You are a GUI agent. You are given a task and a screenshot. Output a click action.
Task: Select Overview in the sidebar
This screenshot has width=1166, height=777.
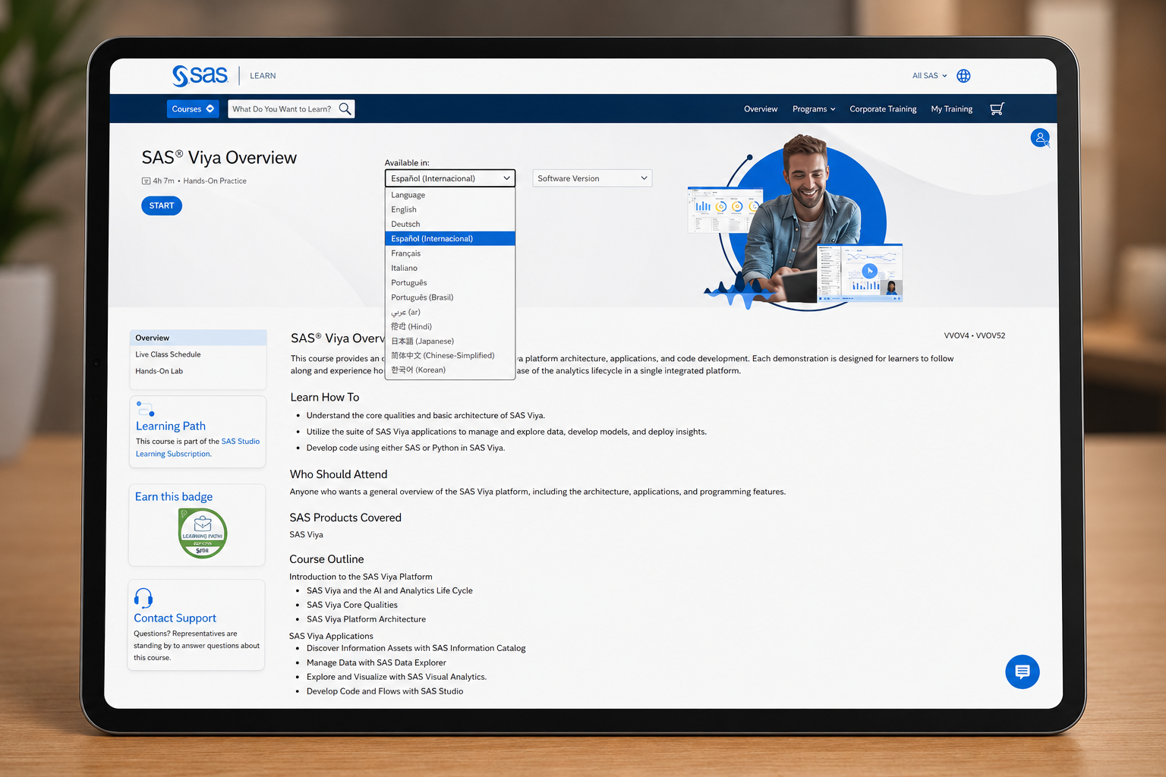[198, 338]
